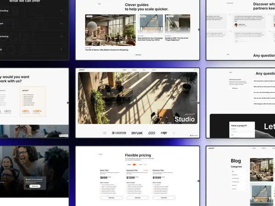Click the Studio hero courtyard image
The width and height of the screenshot is (275, 206).
point(137,98)
